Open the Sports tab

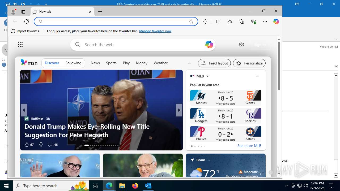[111, 63]
